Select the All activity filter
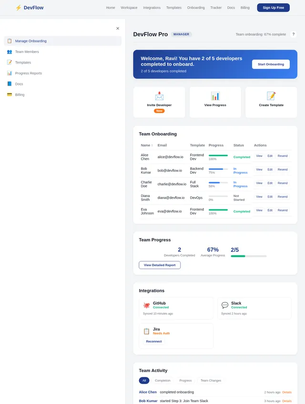The image size is (305, 404). point(144,381)
